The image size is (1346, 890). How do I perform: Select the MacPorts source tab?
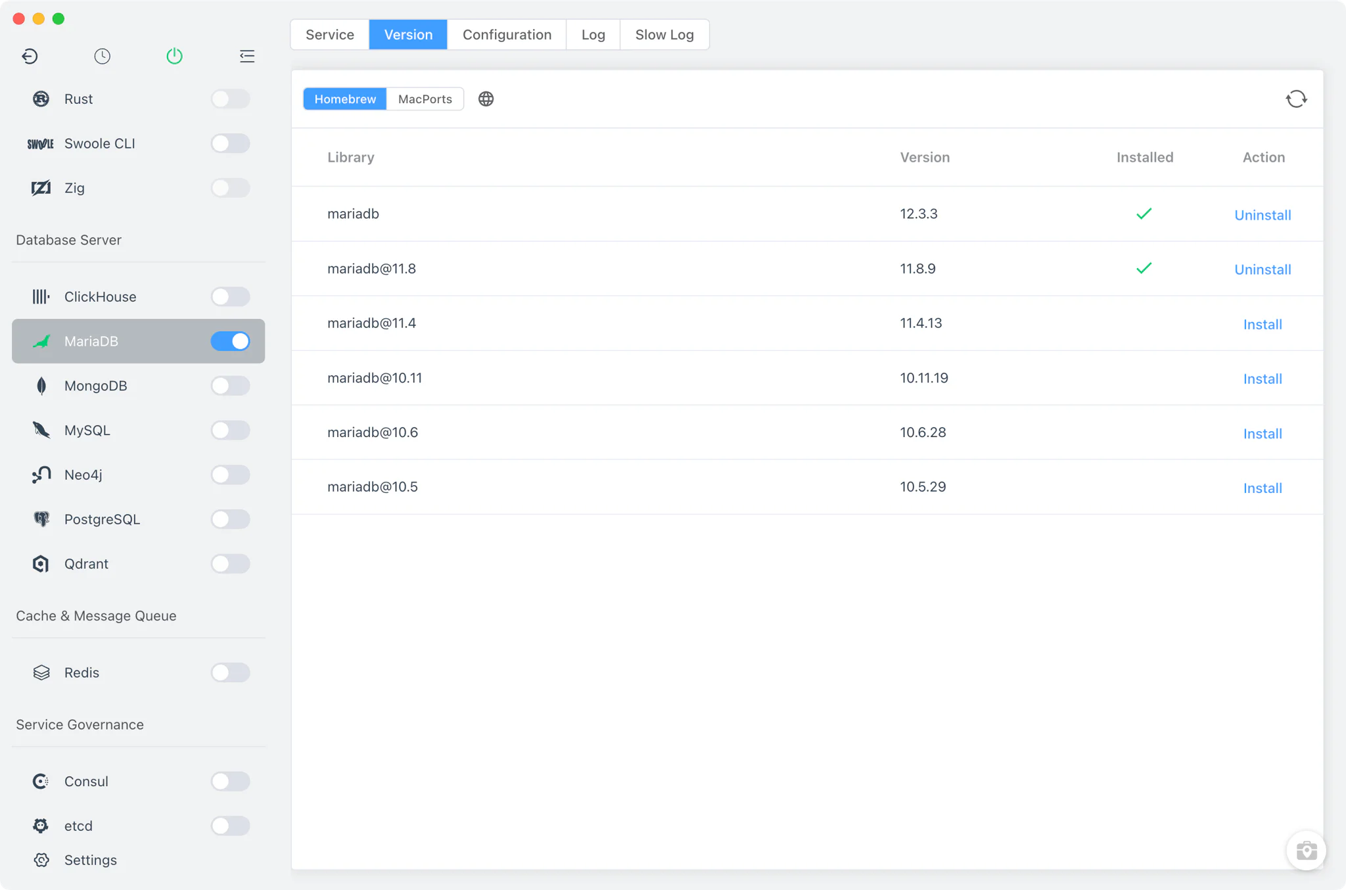(425, 99)
